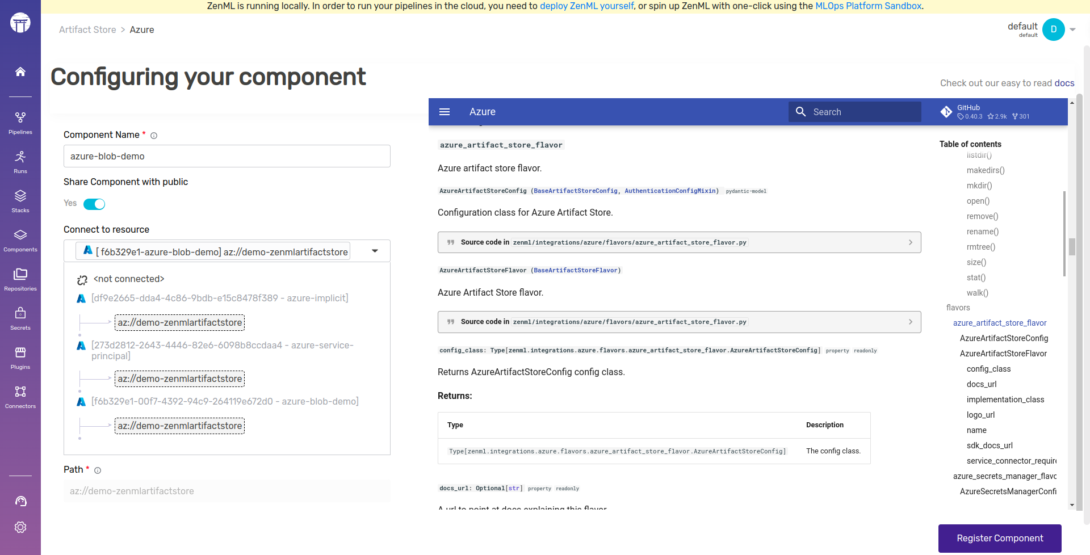This screenshot has height=555, width=1090.
Task: Click the Artifact Store breadcrumb
Action: tap(87, 30)
